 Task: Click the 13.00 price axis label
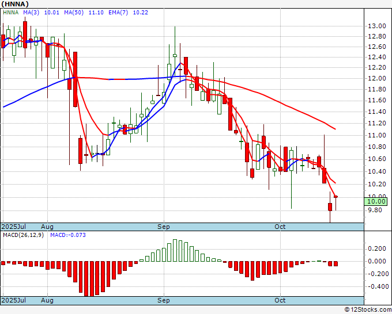coord(377,26)
